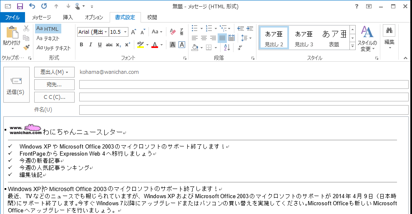The width and height of the screenshot is (412, 214).
Task: Toggle justified paragraph alignment
Action: point(222,38)
